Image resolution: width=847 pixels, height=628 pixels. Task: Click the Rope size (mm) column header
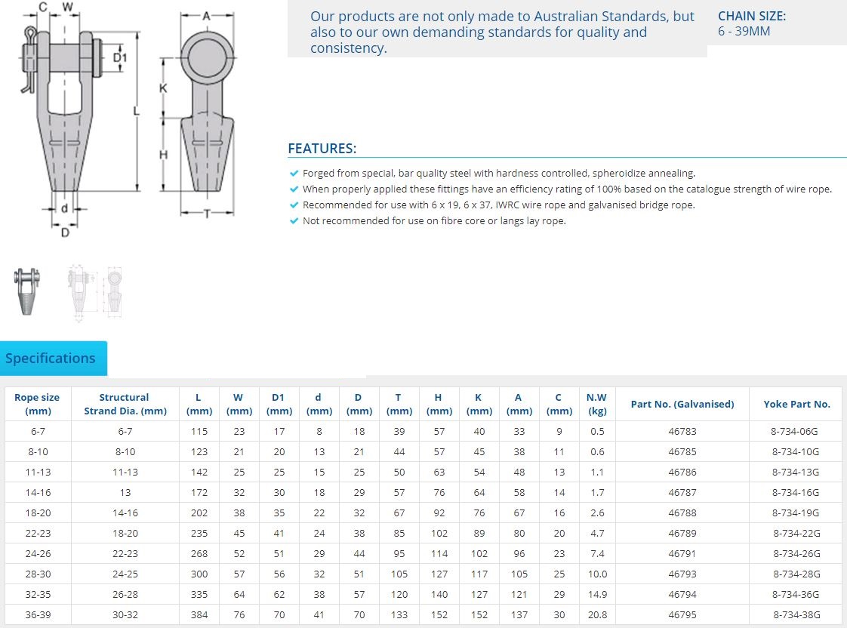pyautogui.click(x=37, y=404)
